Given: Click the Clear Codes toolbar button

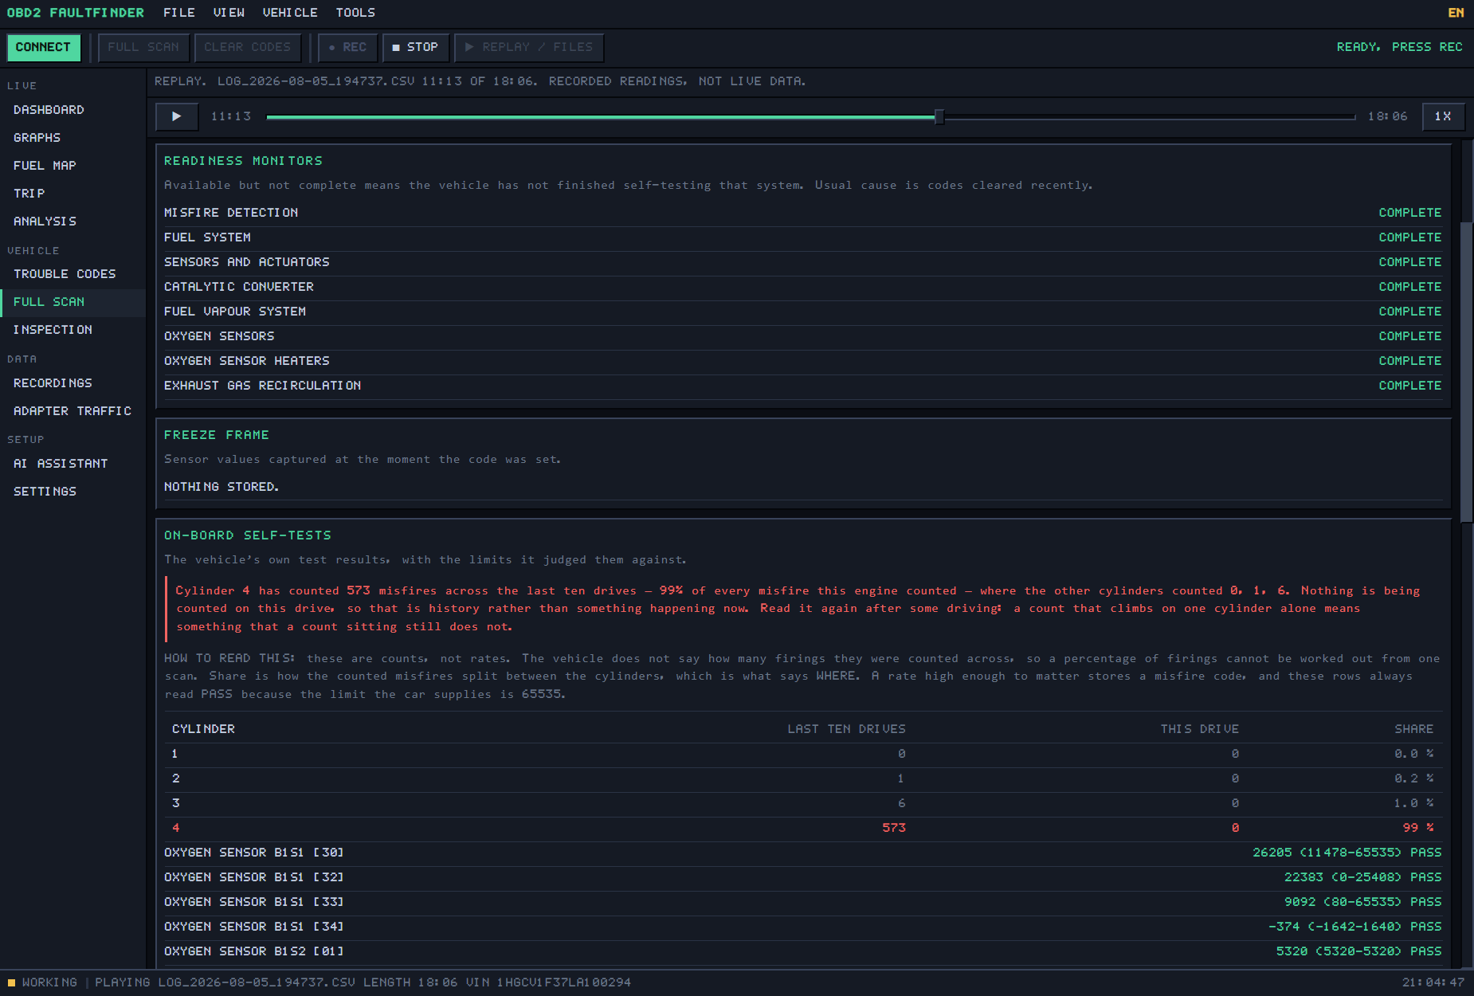Looking at the screenshot, I should coord(248,48).
